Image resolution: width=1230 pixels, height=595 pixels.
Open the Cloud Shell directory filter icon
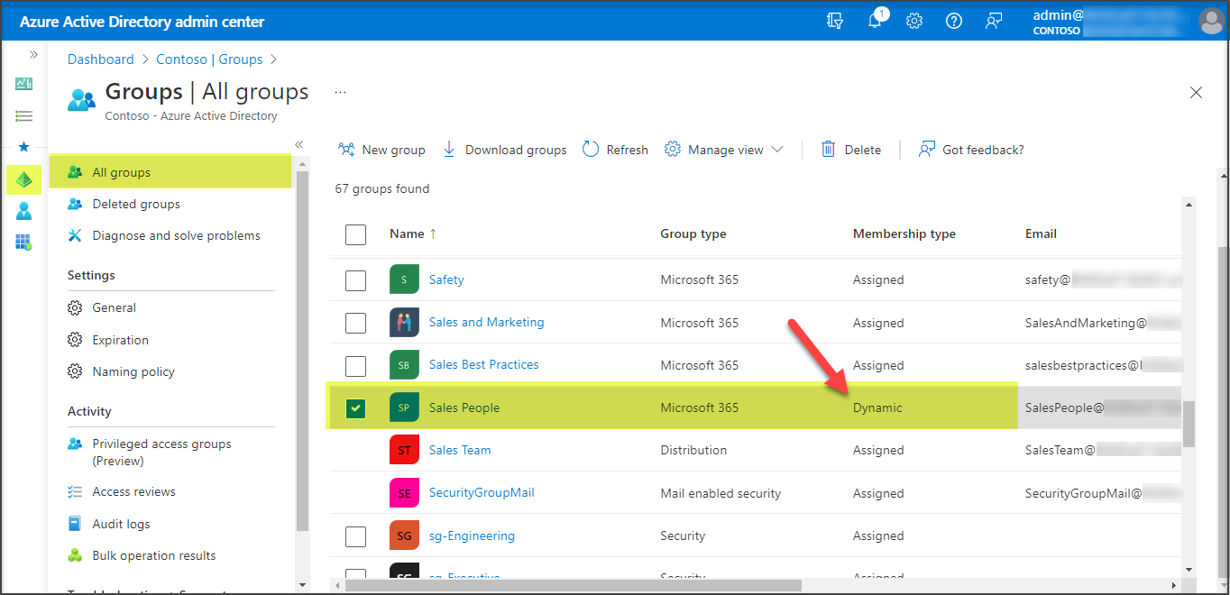(x=835, y=21)
